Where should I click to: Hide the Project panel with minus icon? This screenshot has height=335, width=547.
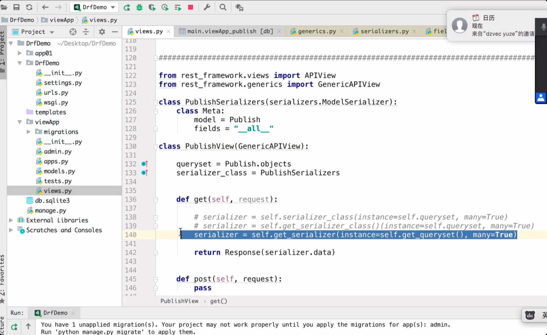coord(115,32)
